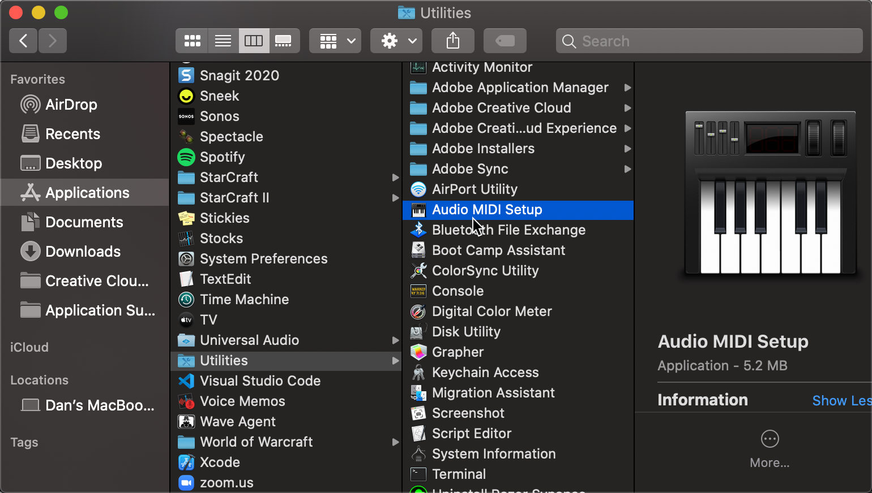Select Desktop in the sidebar

click(85, 163)
